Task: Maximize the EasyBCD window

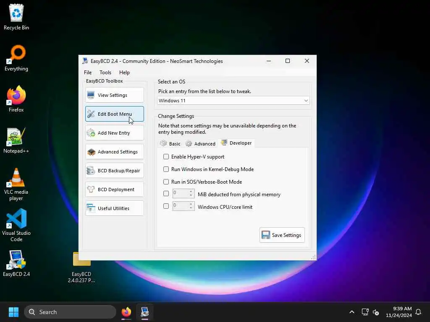Action: tap(288, 61)
